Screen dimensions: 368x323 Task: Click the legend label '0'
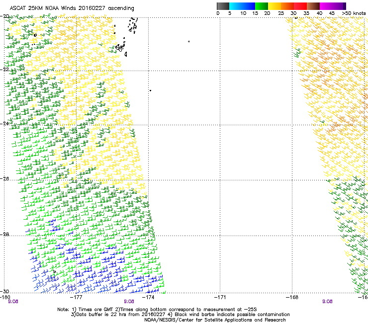[218, 13]
